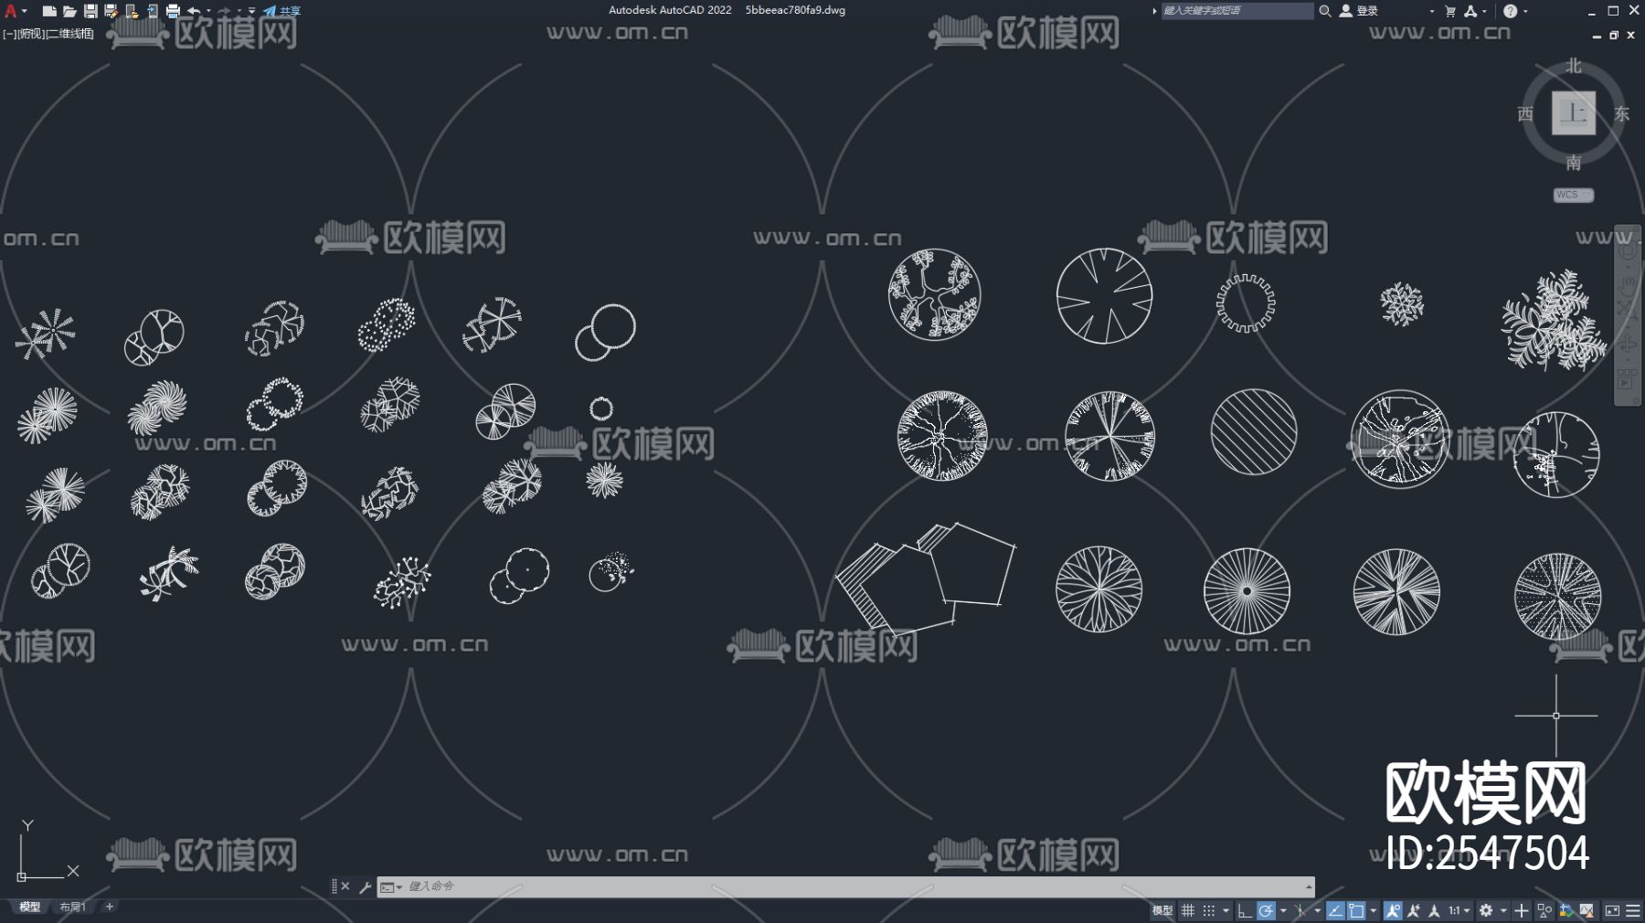
Task: Click Zoom Extents on the navigation bar
Action: tap(1625, 308)
